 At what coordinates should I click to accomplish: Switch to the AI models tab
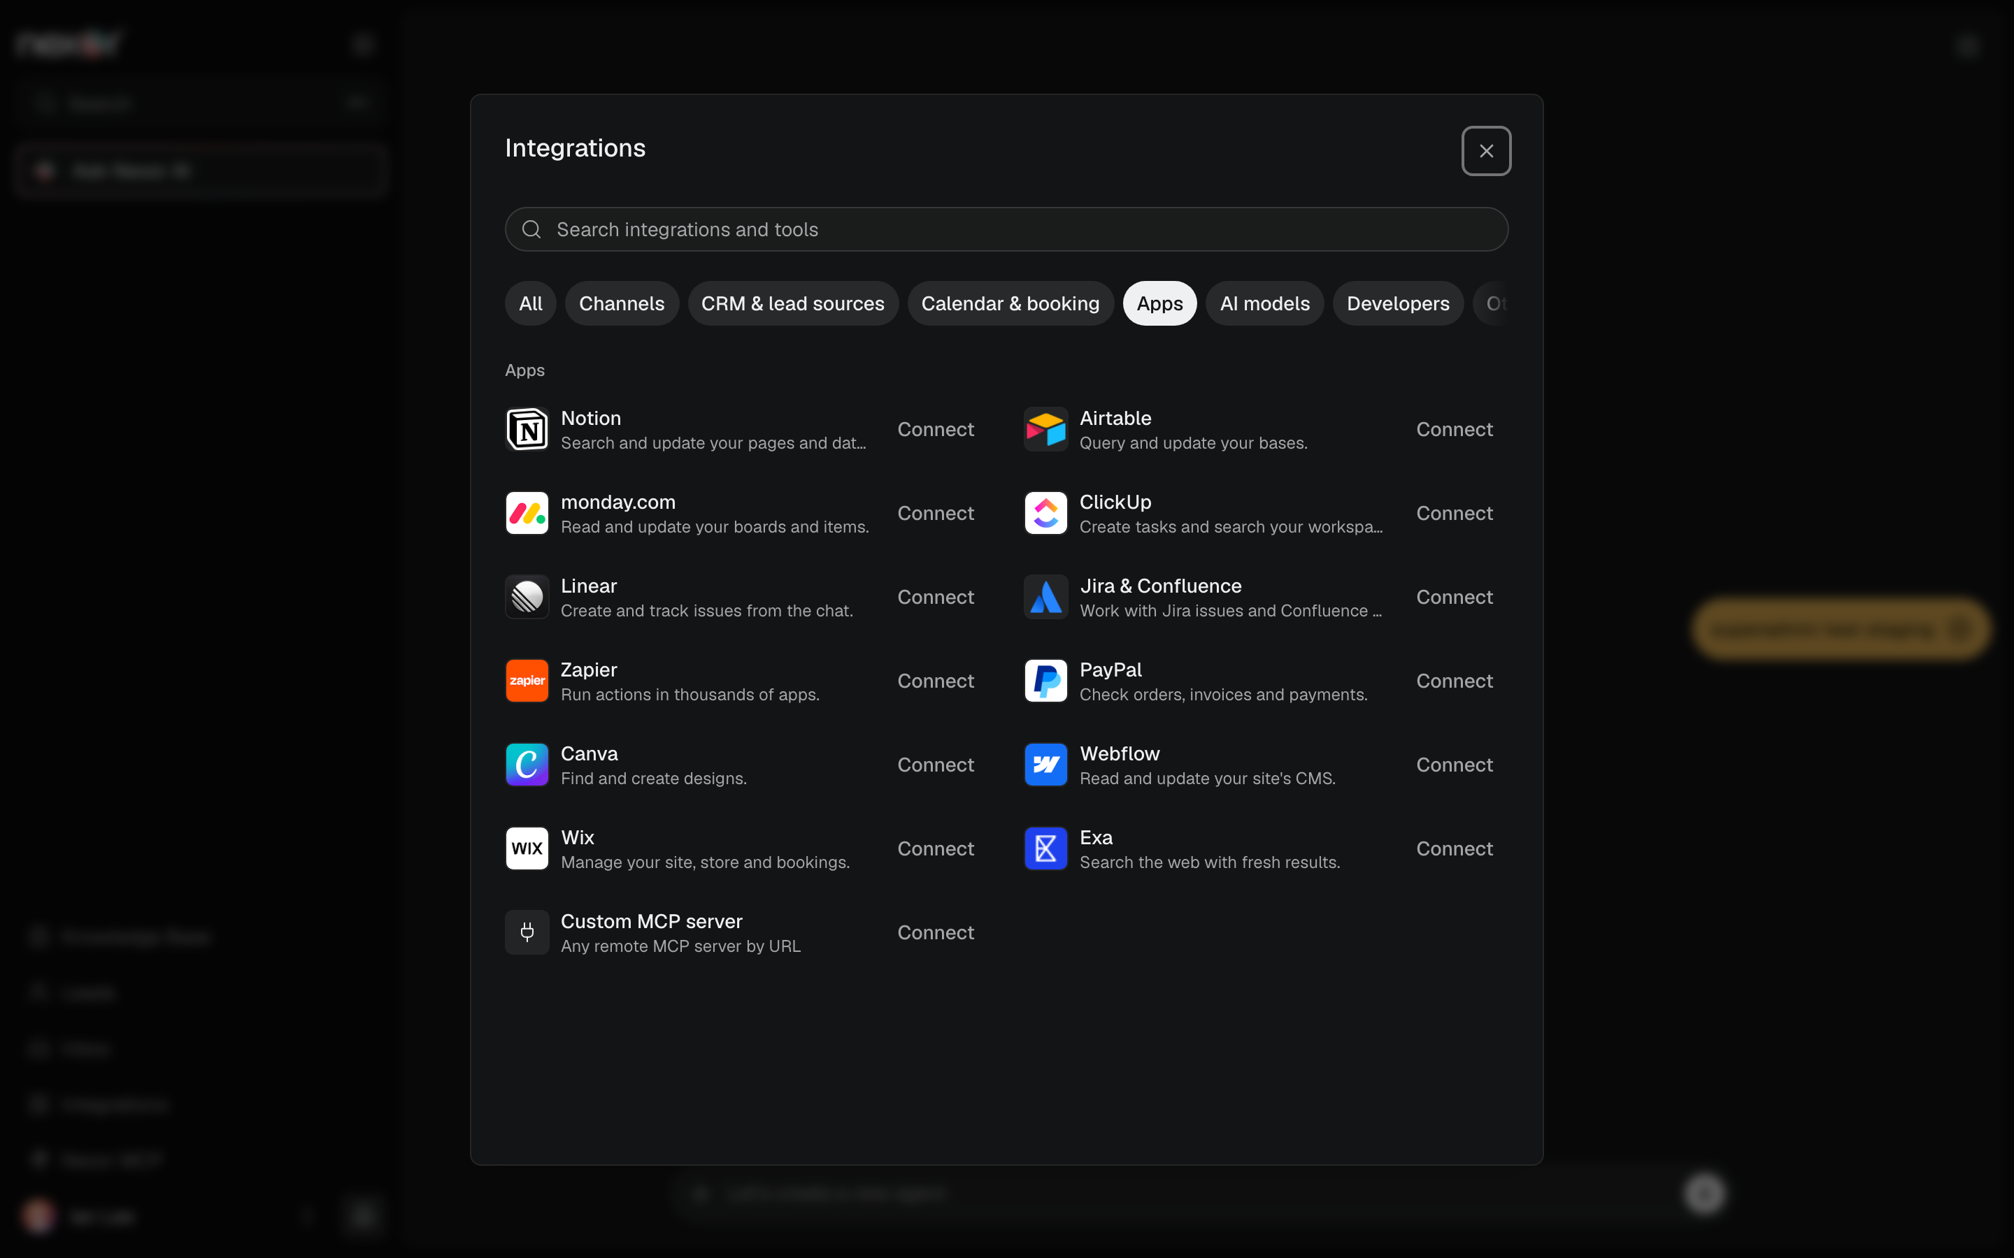tap(1264, 304)
